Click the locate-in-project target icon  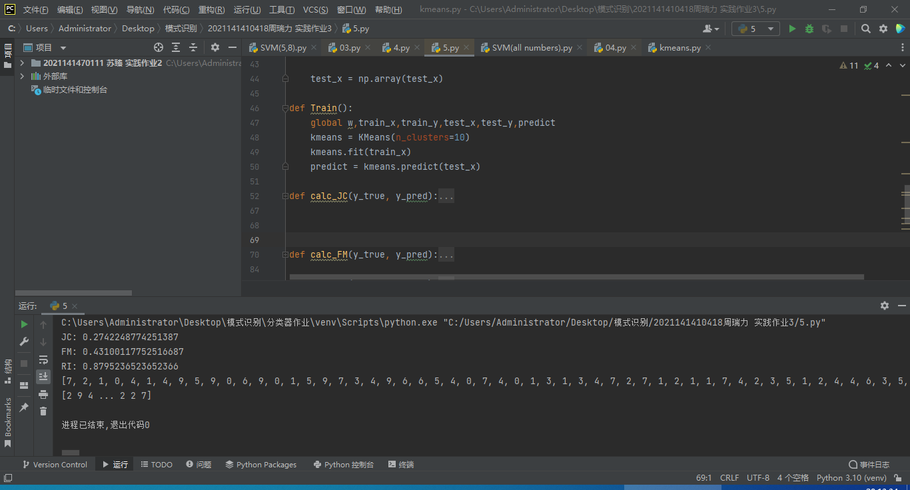[x=159, y=47]
